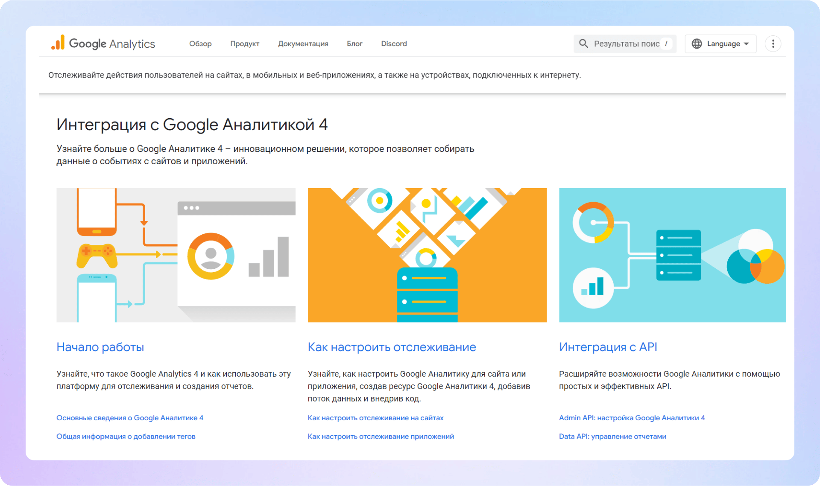The height and width of the screenshot is (486, 820).
Task: Open Как настроить отслеживание heading link
Action: [392, 347]
